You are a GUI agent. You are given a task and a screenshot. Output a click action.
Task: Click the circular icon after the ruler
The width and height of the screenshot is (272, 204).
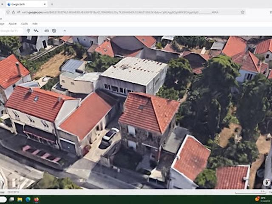pos(54,31)
